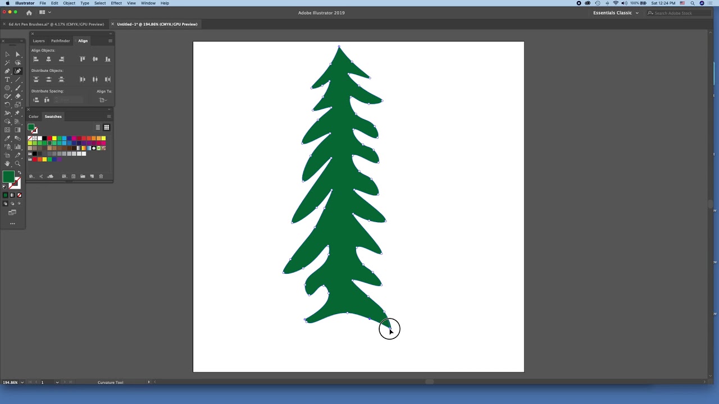Switch to the Pathfinder tab
719x404 pixels.
click(61, 40)
